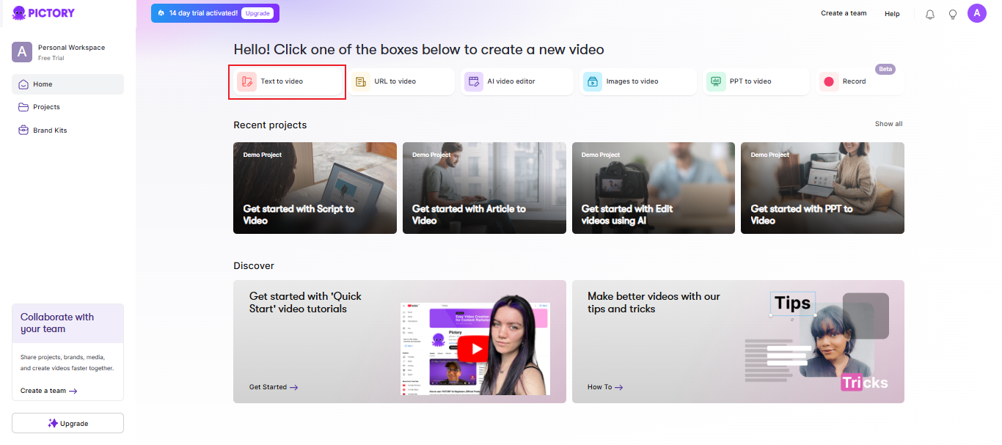Image resolution: width=1002 pixels, height=445 pixels.
Task: Open Get started with Edit videos using AI
Action: 654,188
